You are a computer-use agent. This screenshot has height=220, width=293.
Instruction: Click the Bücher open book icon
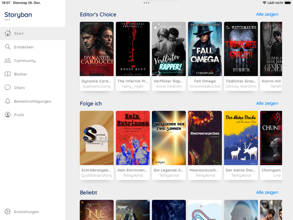[8, 74]
